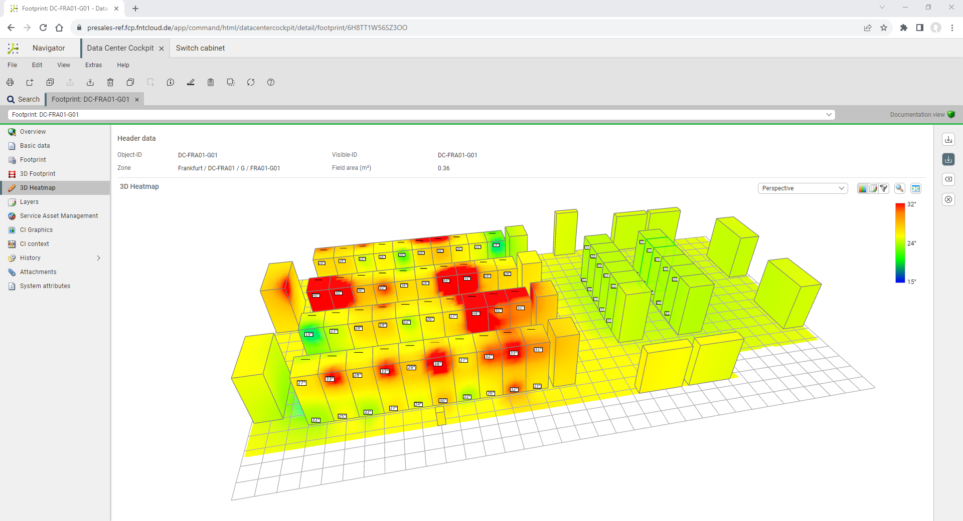Viewport: 963px width, 521px height.
Task: Click the refresh arrows toolbar icon
Action: 251,82
